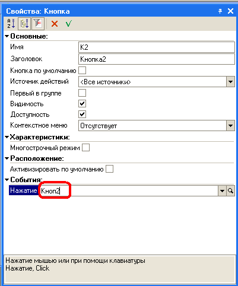Click the Имя field containing K2
The height and width of the screenshot is (286, 238).
157,47
